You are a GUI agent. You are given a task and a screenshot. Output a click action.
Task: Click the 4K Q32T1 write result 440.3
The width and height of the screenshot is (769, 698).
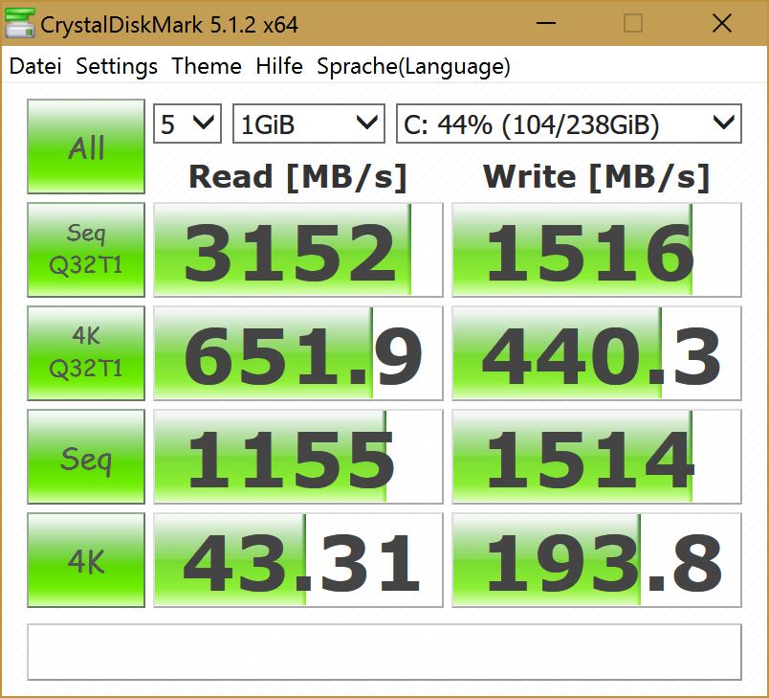pos(597,353)
